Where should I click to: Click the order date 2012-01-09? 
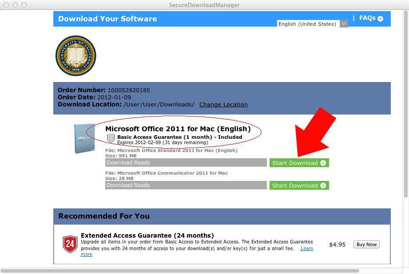click(x=114, y=98)
